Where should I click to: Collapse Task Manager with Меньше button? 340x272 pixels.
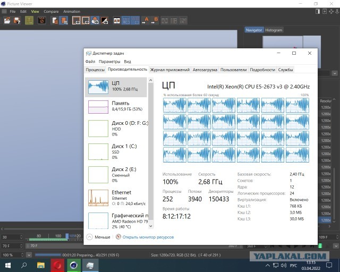[x=98, y=237]
